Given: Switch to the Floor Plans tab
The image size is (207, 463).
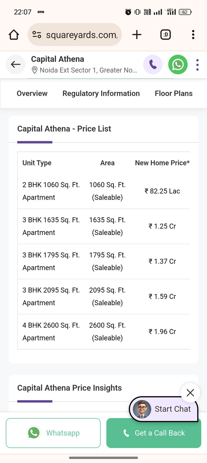Looking at the screenshot, I should [174, 93].
